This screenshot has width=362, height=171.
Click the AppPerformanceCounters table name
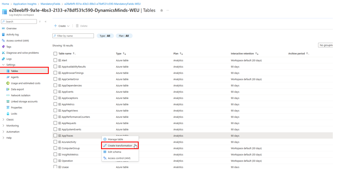pyautogui.click(x=76, y=117)
